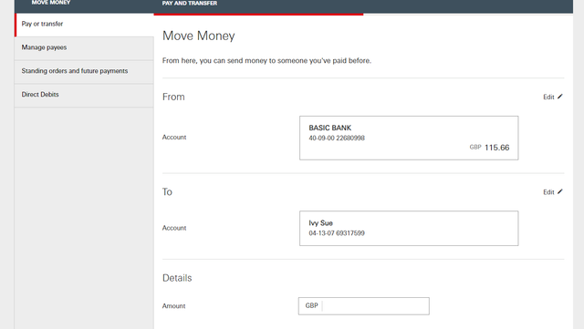Click pencil icon beside From Edit
Image resolution: width=584 pixels, height=329 pixels.
(559, 97)
